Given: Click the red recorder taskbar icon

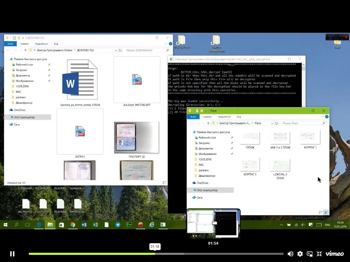Looking at the screenshot, I should coord(140,225).
